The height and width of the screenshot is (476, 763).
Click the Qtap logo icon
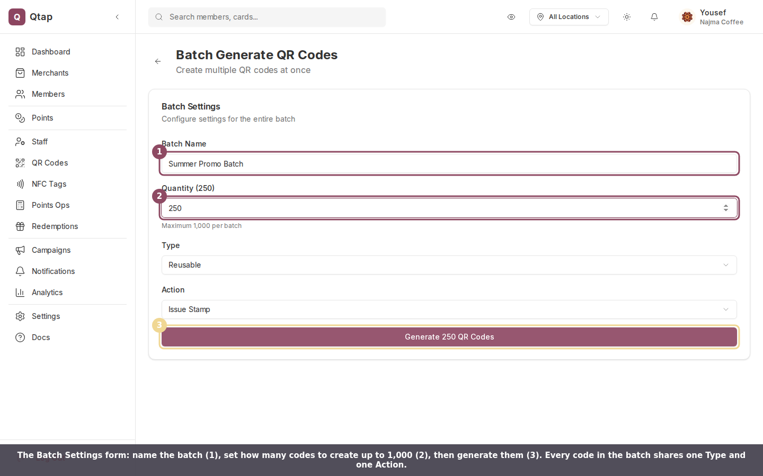pyautogui.click(x=17, y=17)
